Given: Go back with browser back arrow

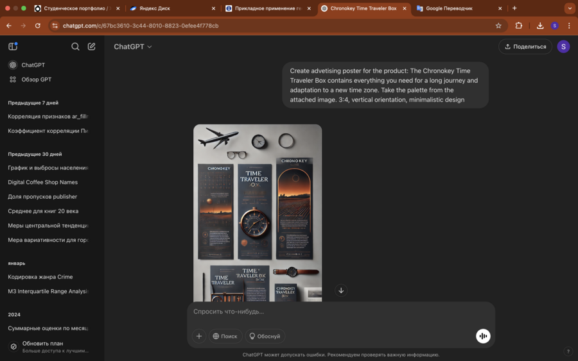Looking at the screenshot, I should (x=9, y=26).
